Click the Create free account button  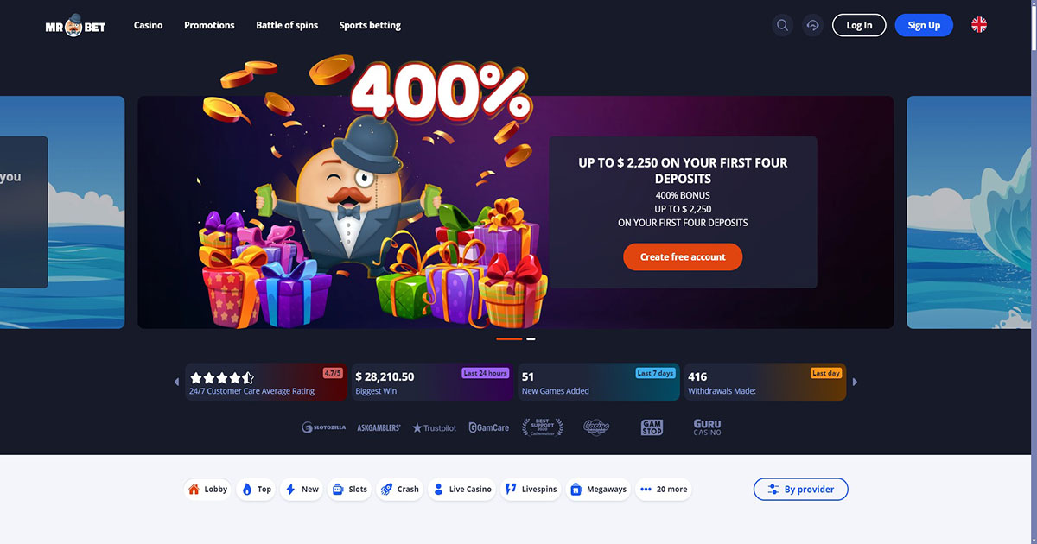click(x=683, y=256)
